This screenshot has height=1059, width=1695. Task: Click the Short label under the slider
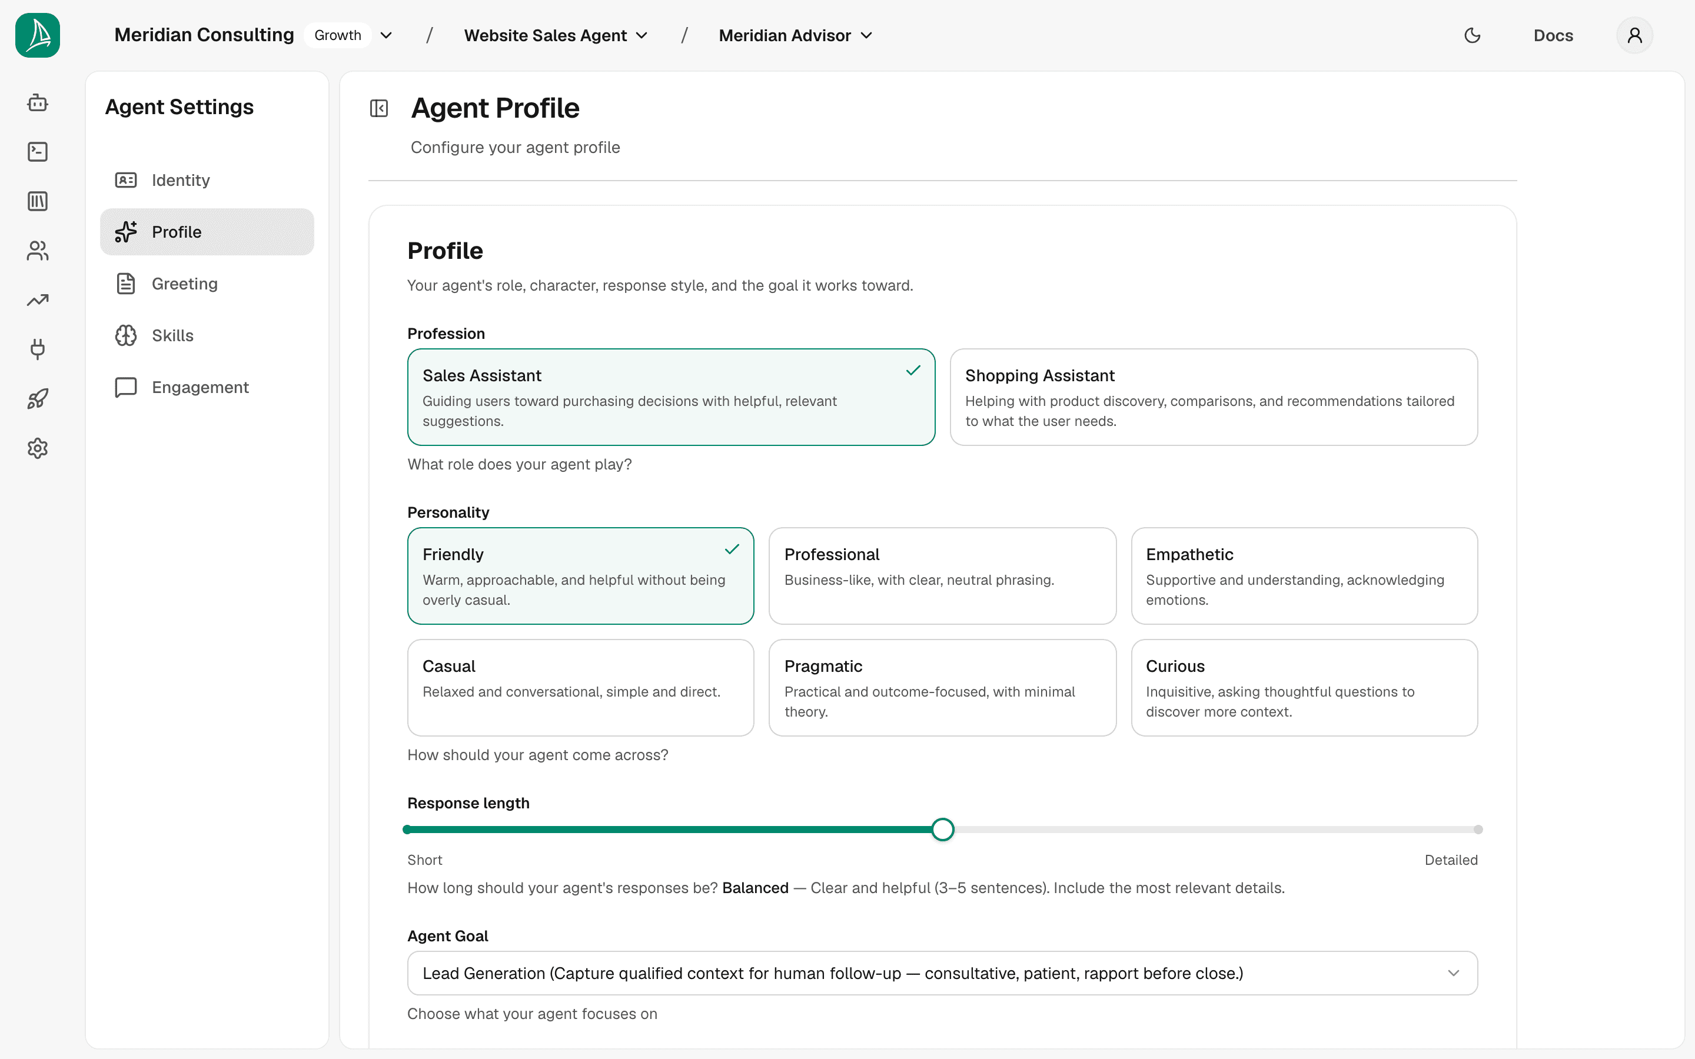point(424,860)
